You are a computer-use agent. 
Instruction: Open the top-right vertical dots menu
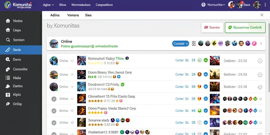[265, 5]
